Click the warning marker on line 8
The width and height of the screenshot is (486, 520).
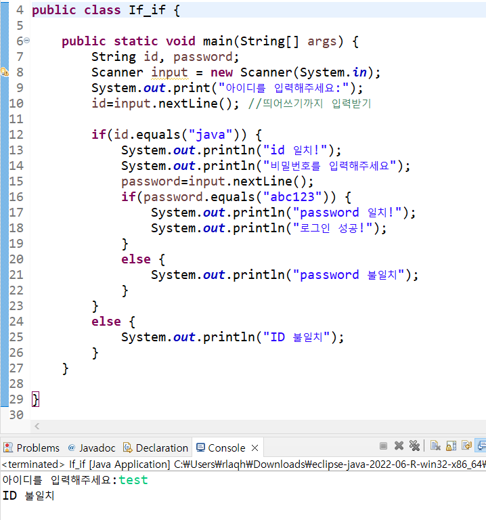click(5, 72)
